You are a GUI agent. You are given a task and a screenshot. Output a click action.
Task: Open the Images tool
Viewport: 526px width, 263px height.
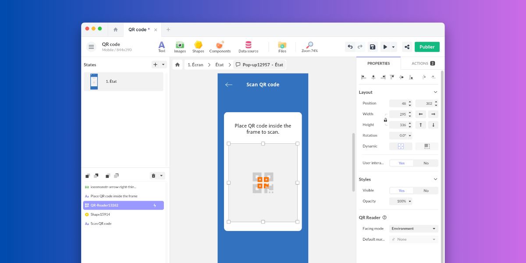(180, 46)
